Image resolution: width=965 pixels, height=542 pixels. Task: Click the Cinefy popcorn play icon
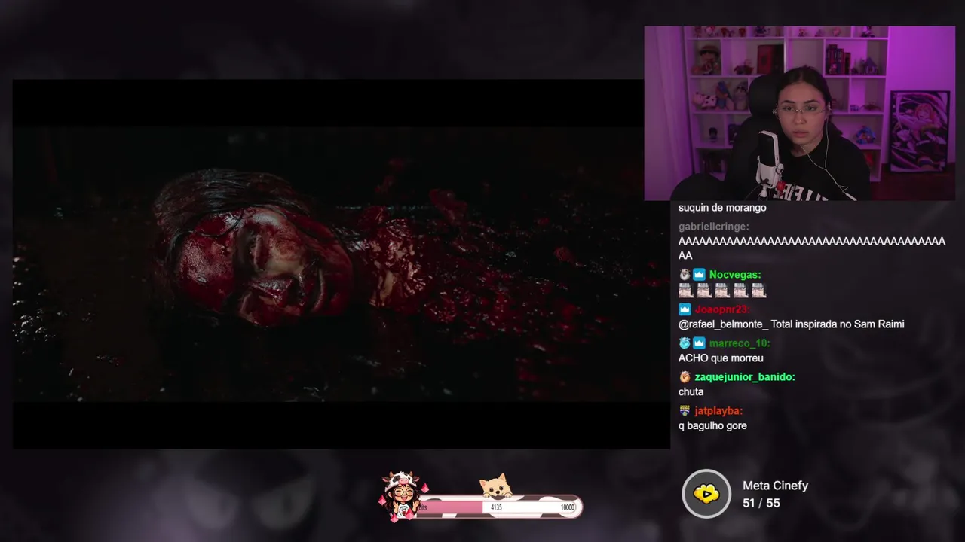(706, 494)
